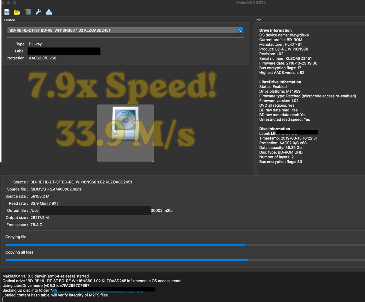
Task: Click BD raw metadata read: Yes line
Action: click(283, 115)
